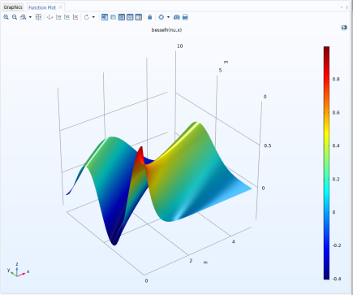The image size is (353, 295).
Task: Select the Function Plot tab
Action: tap(42, 7)
